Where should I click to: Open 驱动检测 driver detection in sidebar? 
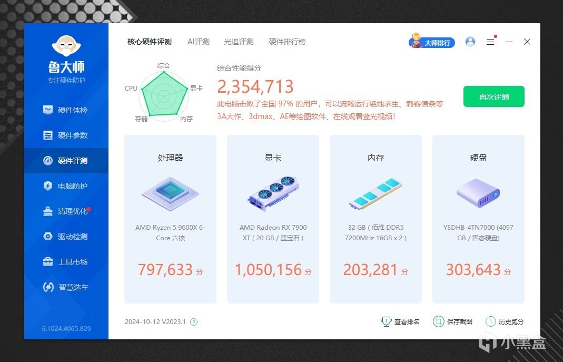pos(66,236)
